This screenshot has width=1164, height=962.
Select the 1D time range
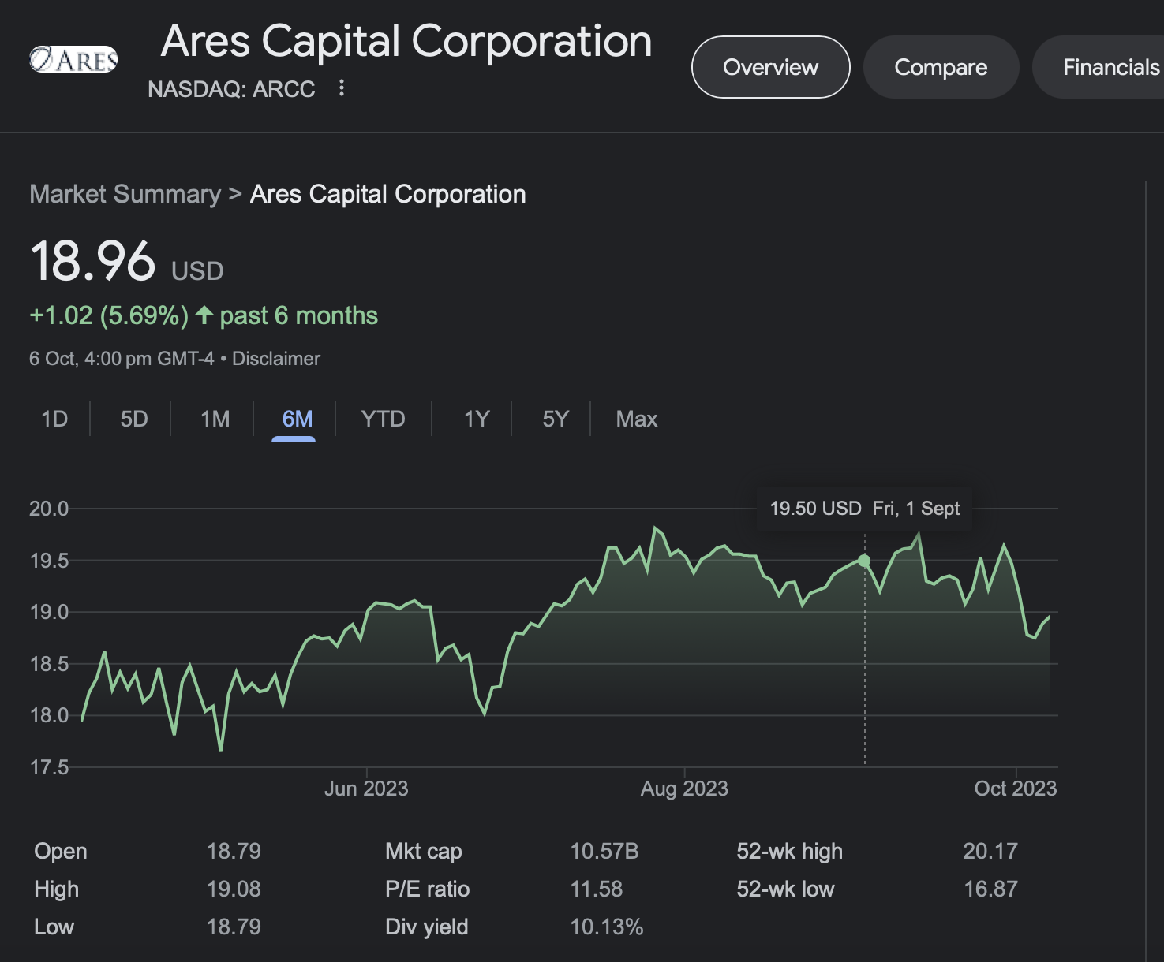(x=54, y=419)
